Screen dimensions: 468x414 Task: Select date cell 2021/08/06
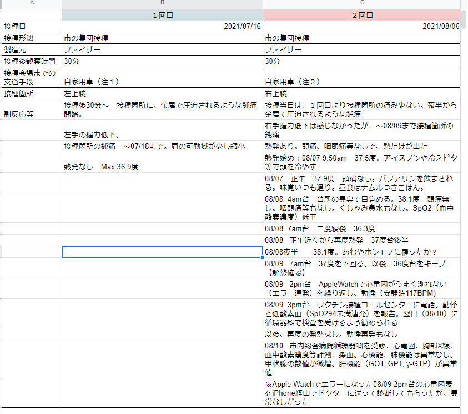(362, 27)
